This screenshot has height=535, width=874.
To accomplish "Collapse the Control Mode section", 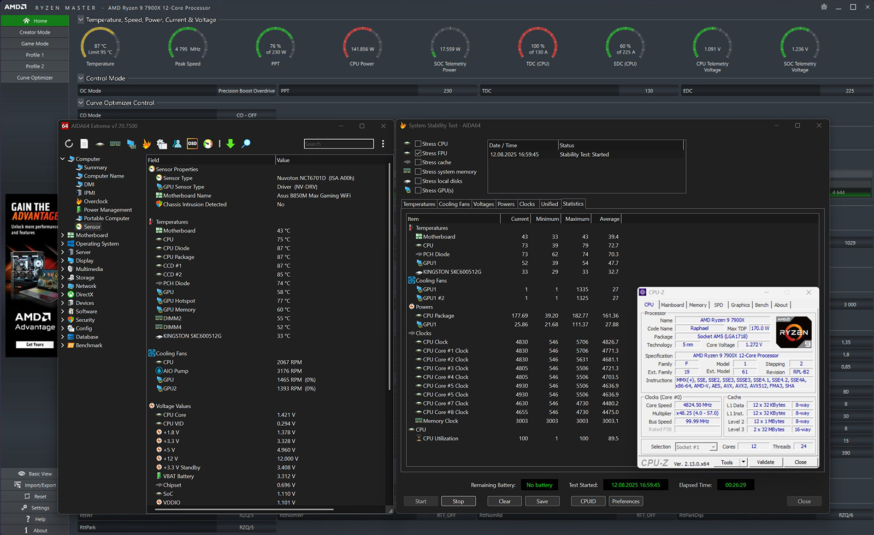I will (81, 78).
